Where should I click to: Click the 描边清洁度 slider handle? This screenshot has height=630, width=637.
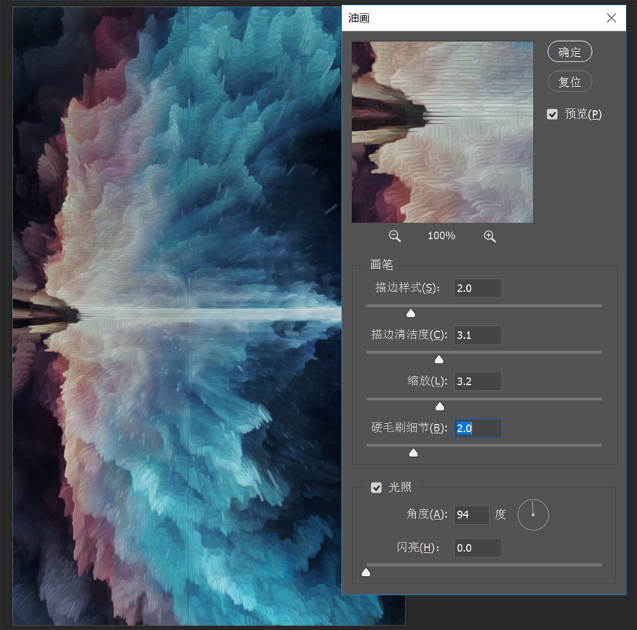click(x=438, y=360)
